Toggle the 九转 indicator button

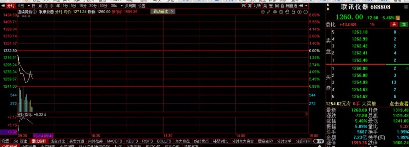point(257,6)
